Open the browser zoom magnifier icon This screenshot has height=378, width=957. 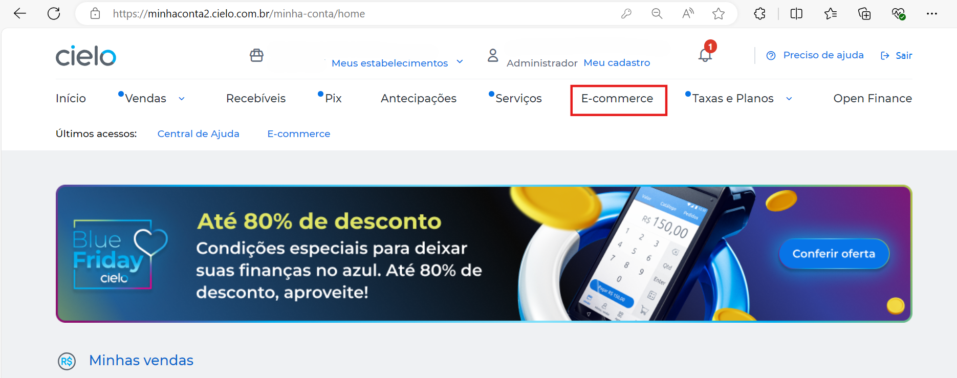point(657,14)
